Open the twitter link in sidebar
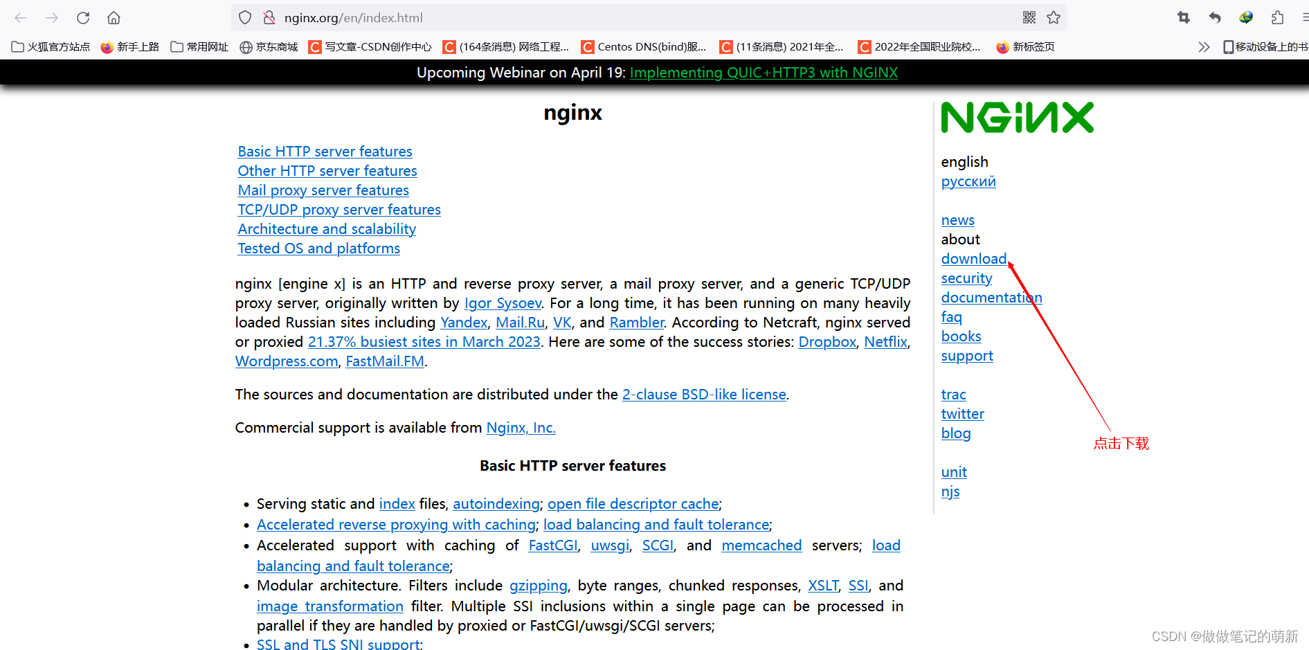The height and width of the screenshot is (650, 1309). point(963,414)
